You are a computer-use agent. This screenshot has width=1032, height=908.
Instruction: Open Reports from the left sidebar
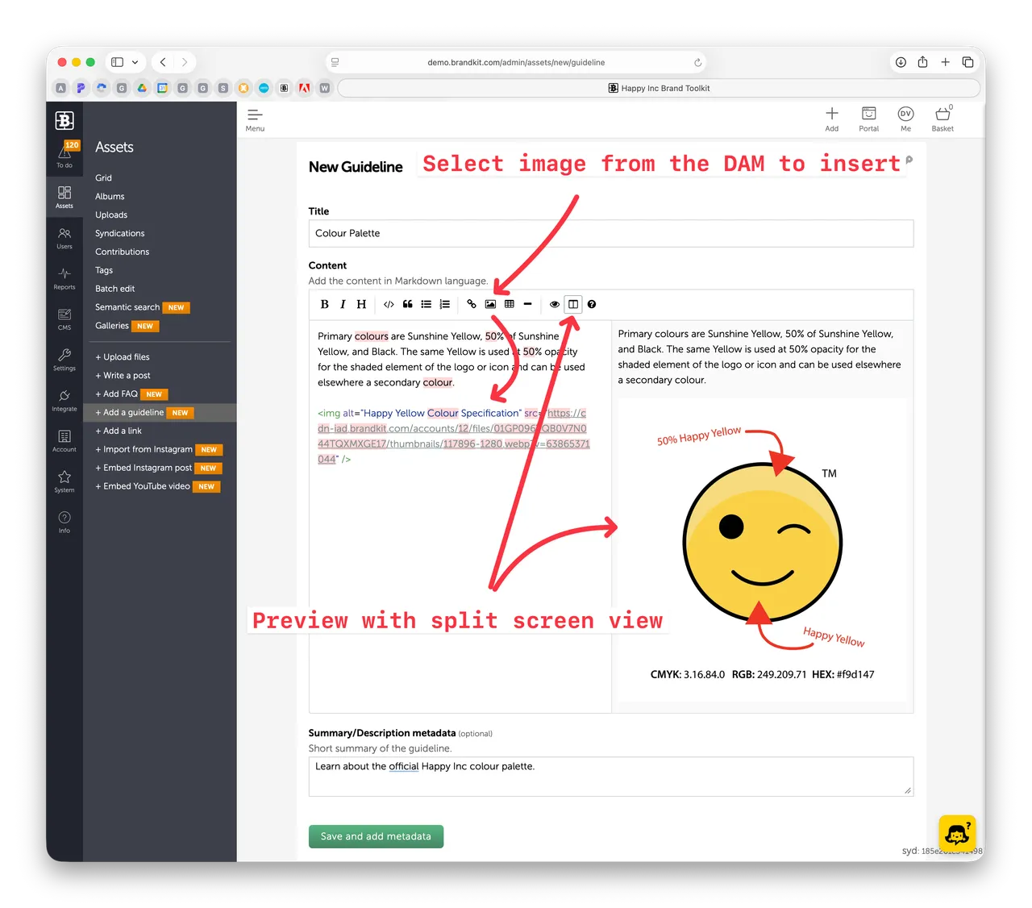pyautogui.click(x=64, y=280)
